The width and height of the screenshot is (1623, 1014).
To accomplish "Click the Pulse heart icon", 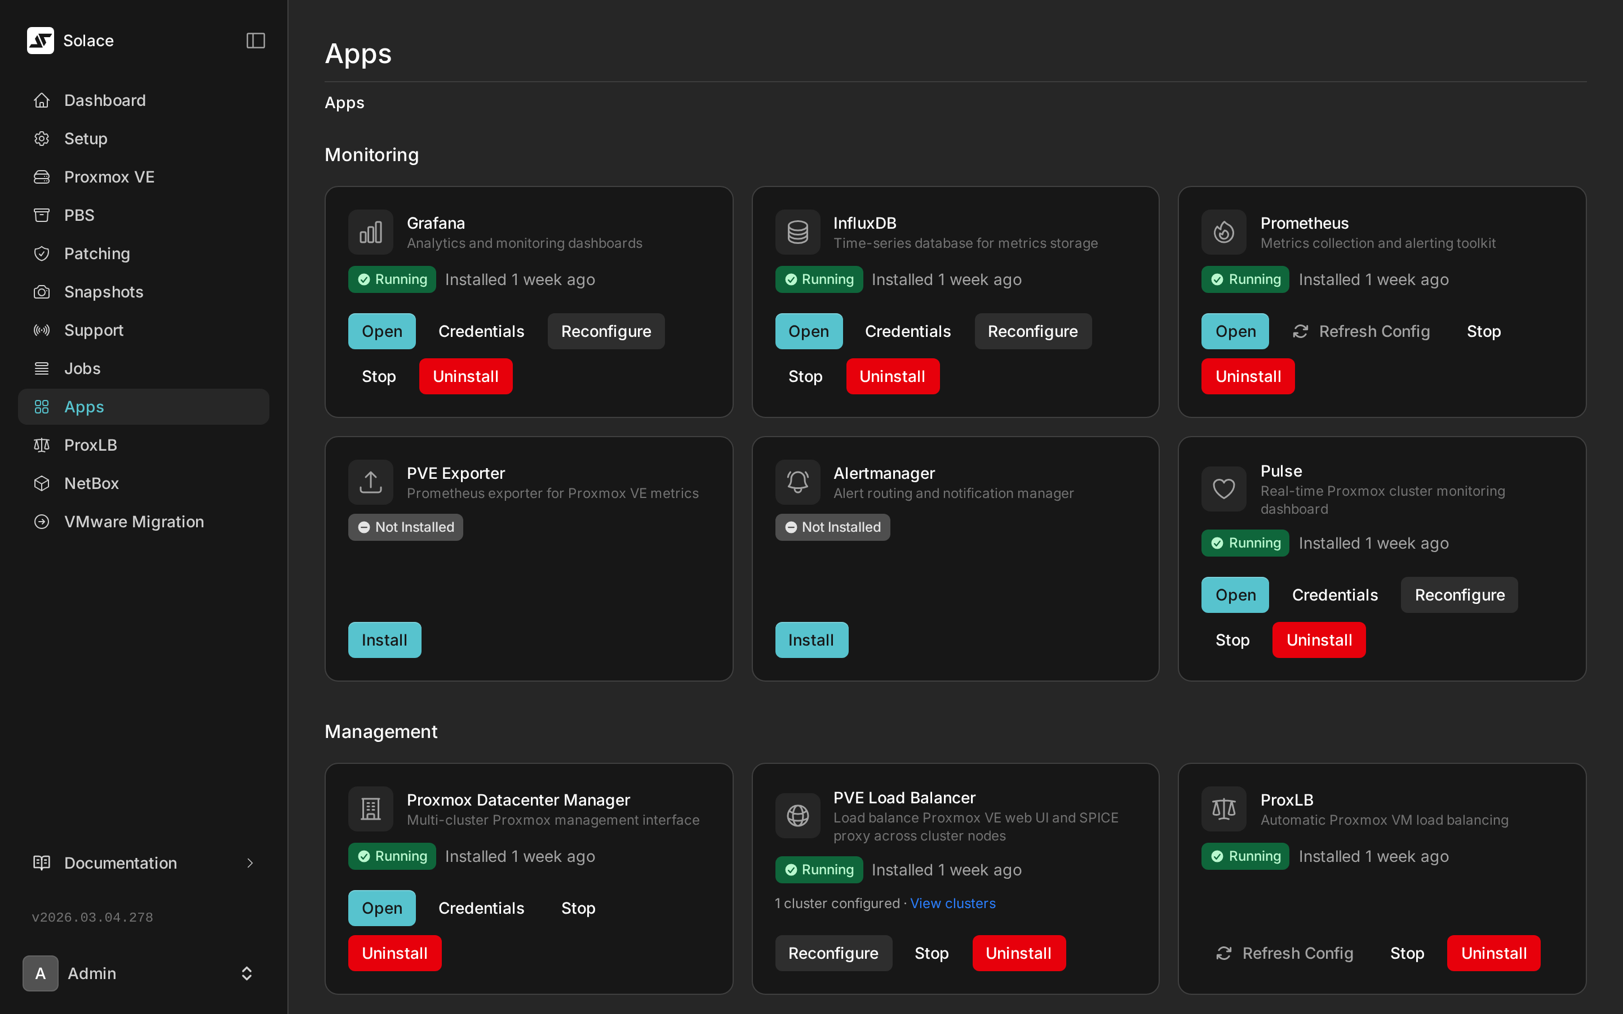I will [1223, 489].
